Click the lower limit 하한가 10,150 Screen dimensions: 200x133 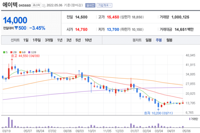point(131,29)
